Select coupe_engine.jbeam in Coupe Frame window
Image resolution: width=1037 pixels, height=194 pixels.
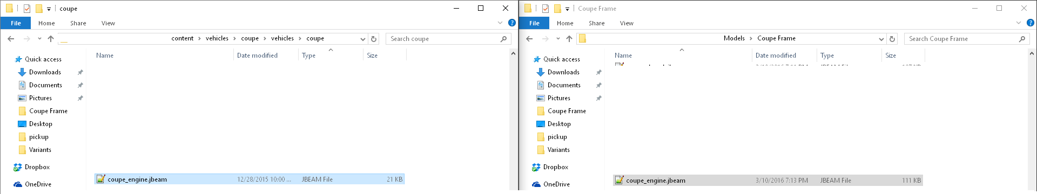[x=768, y=181]
